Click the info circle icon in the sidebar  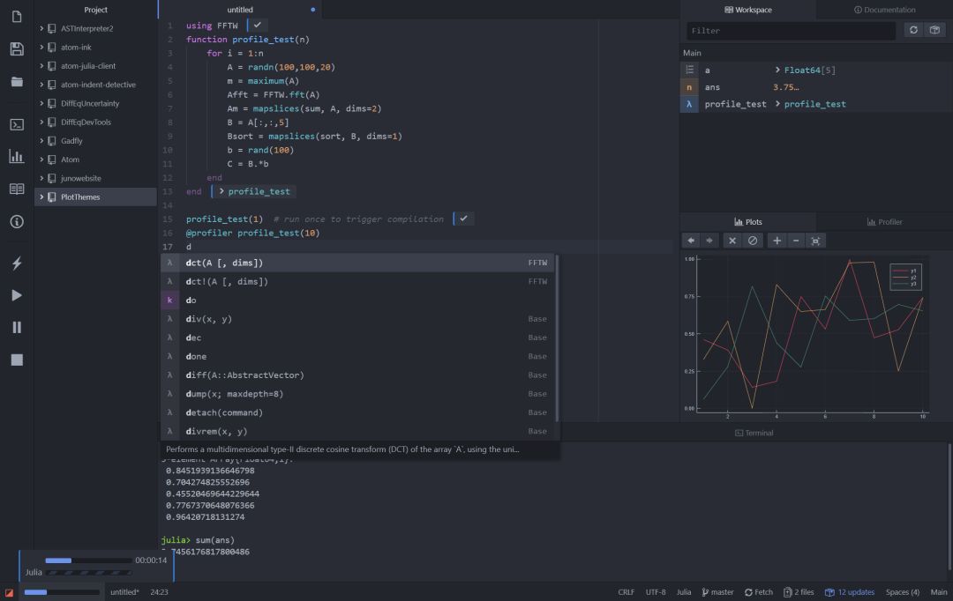click(17, 221)
